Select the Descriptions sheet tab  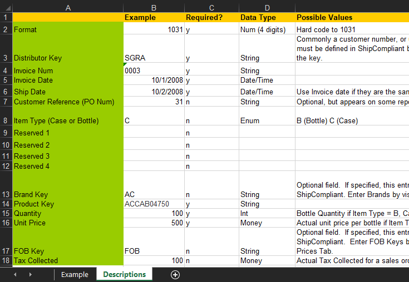tap(124, 275)
